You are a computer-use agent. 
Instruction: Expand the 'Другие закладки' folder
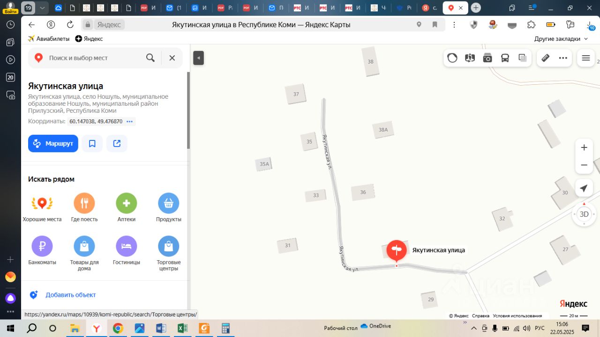[561, 39]
